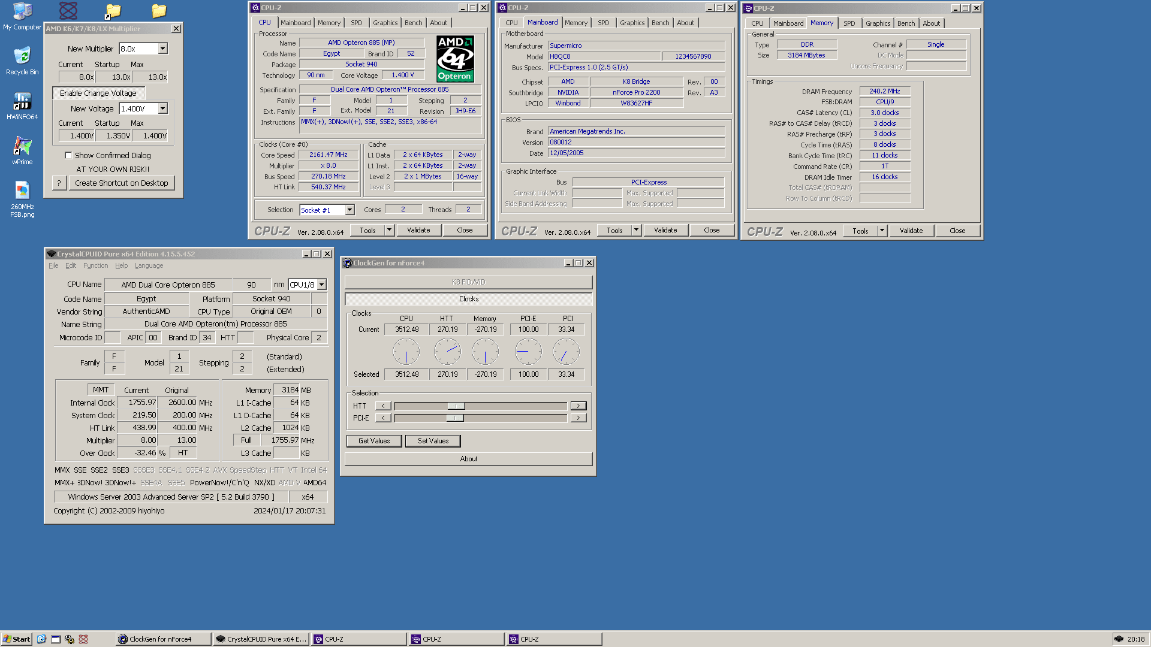This screenshot has width=1151, height=647.
Task: Open My Computer desktop icon
Action: pos(22,16)
